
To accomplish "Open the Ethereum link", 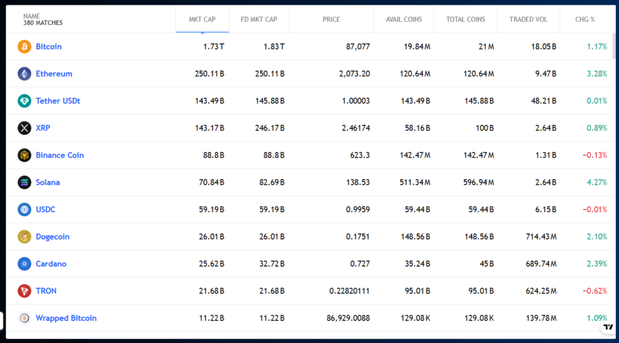I will (54, 74).
